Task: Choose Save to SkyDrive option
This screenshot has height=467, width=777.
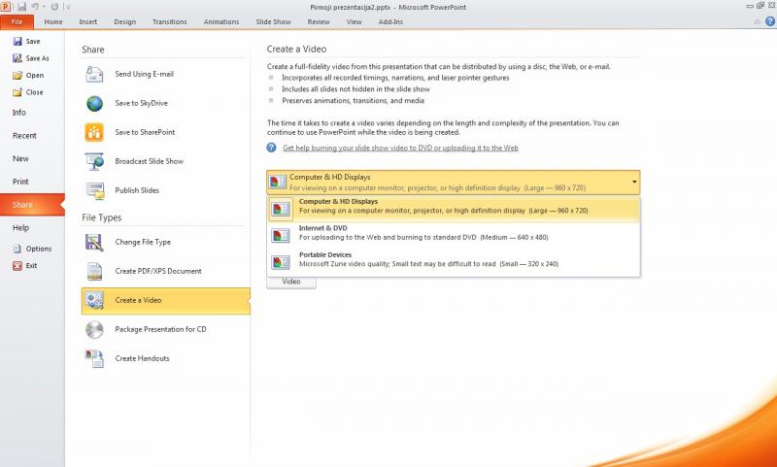Action: [163, 103]
